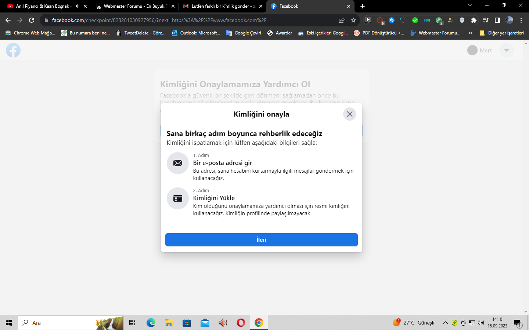
Task: Open the volume control in the system tray
Action: click(x=481, y=323)
